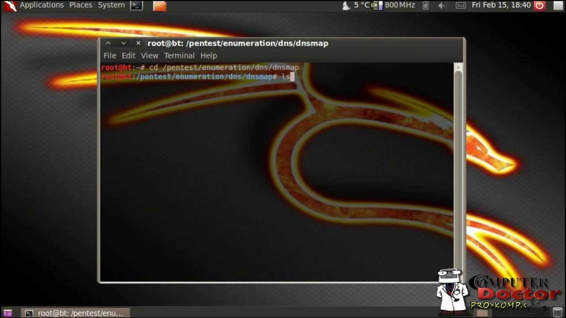Open the Applications menu
Screen dimensions: 566x318
pos(42,5)
